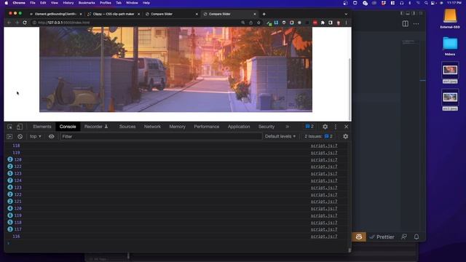Split editor icon in editor window
This screenshot has width=466, height=262.
pyautogui.click(x=405, y=23)
